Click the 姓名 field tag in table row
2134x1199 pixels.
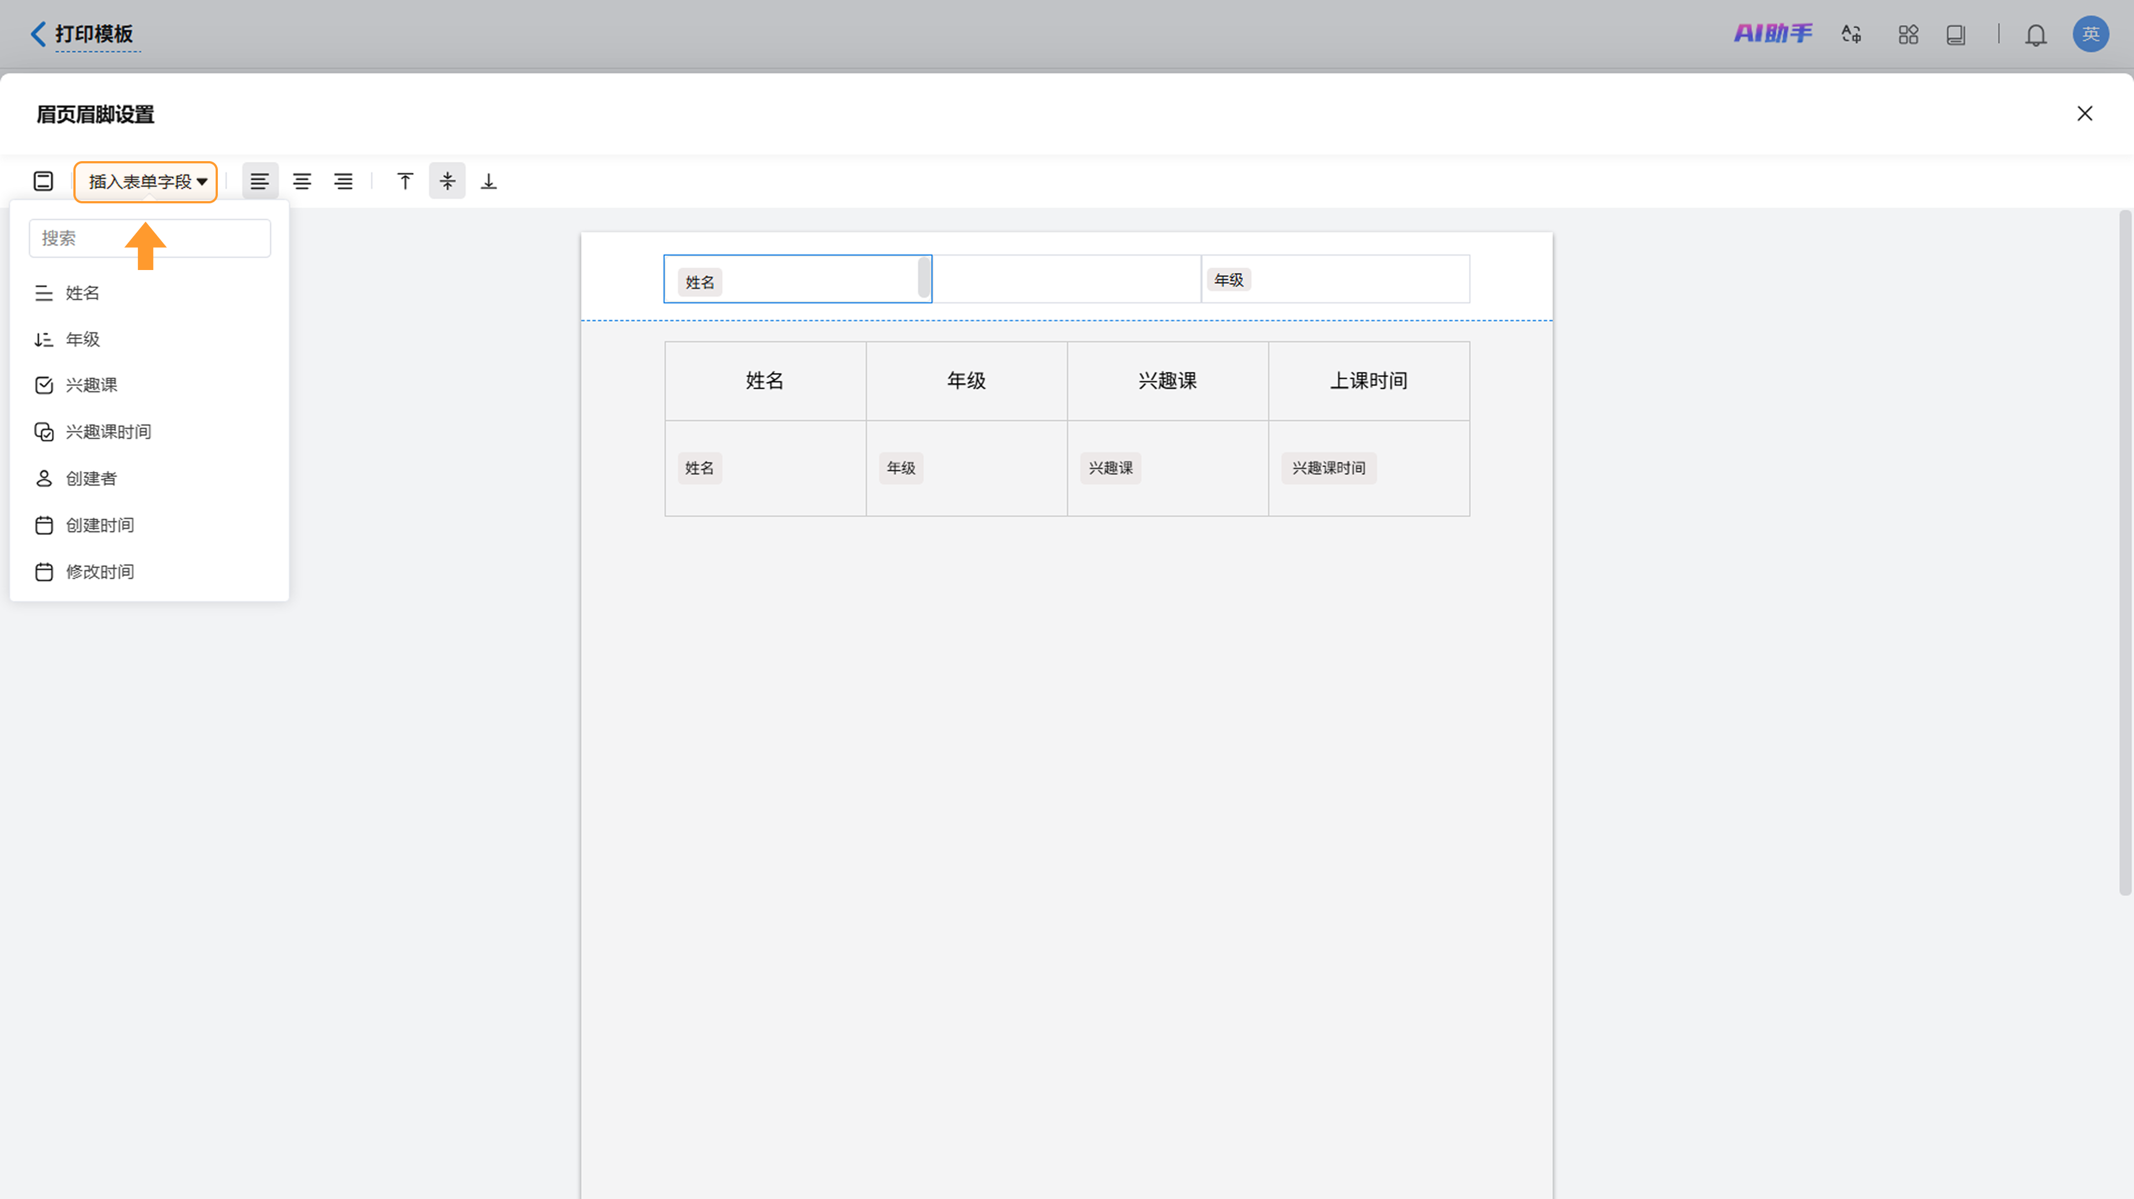[x=700, y=469]
